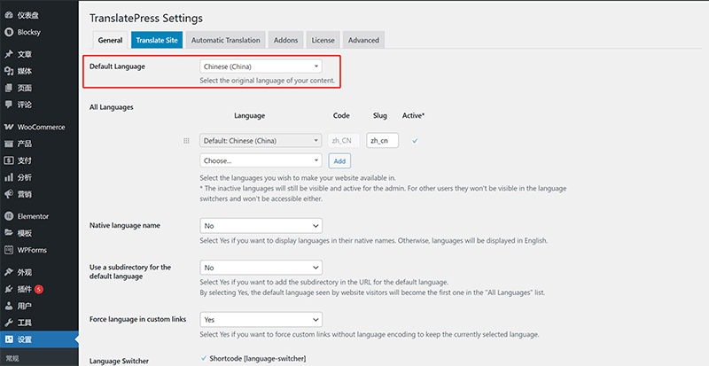Open the 常规 settings submenu item

(x=12, y=359)
